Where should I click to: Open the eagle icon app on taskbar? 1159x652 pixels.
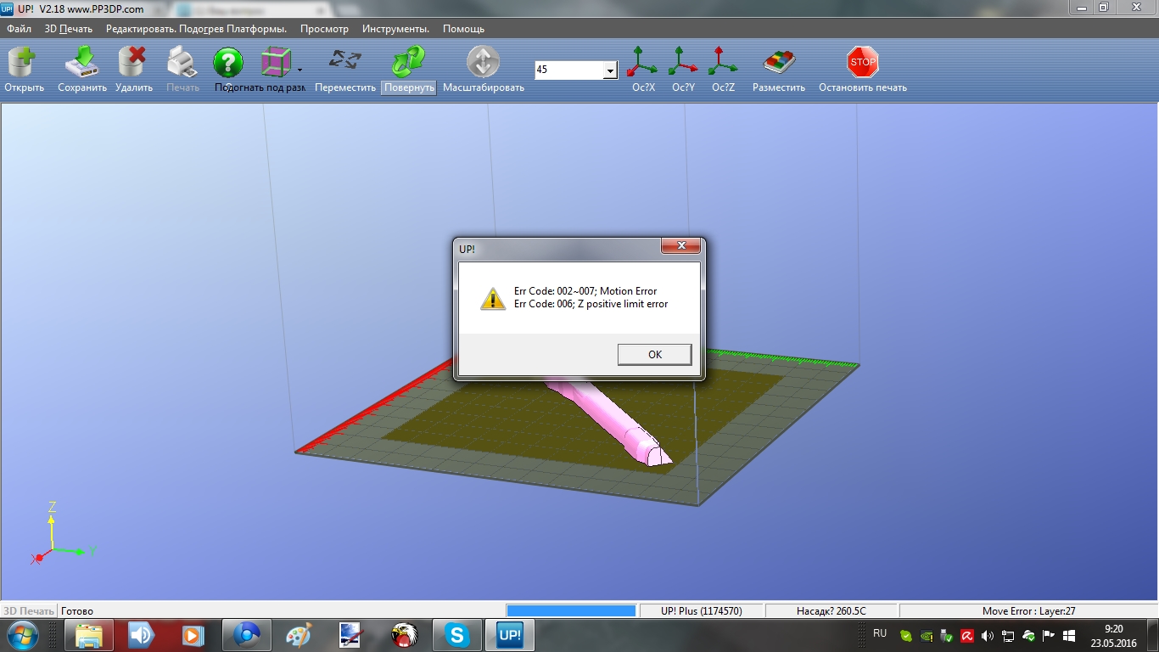(405, 635)
